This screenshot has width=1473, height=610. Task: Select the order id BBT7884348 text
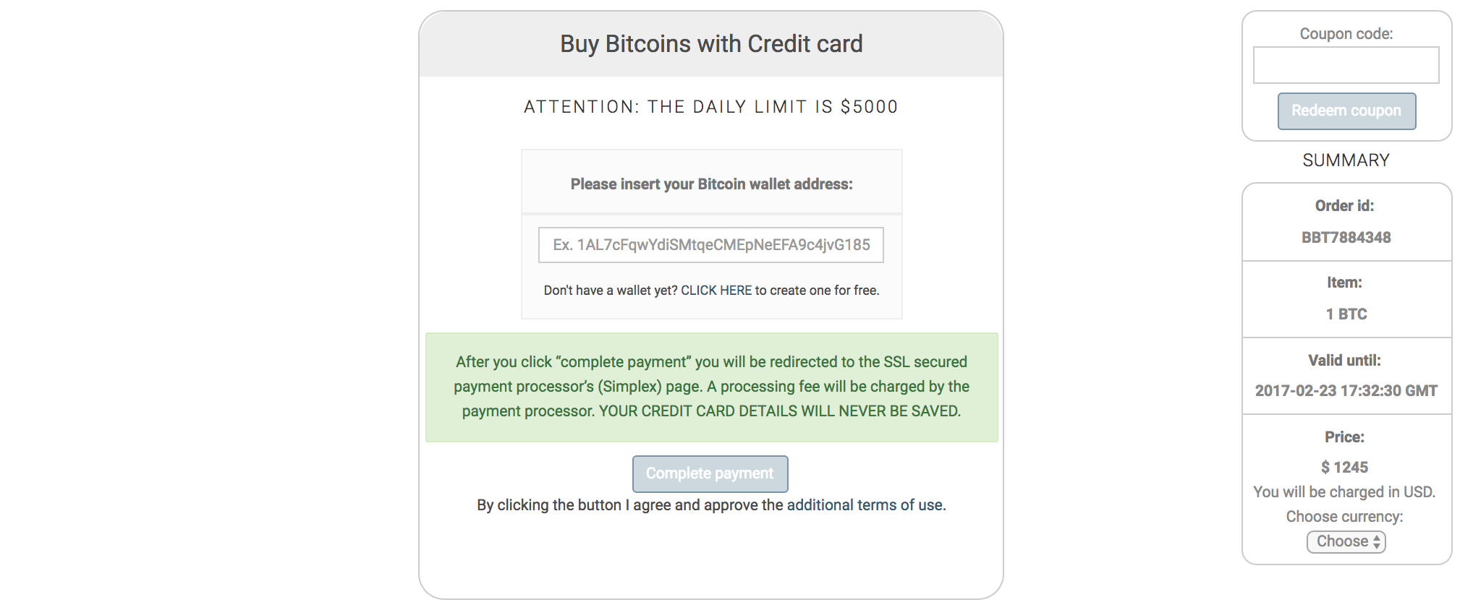[1346, 238]
